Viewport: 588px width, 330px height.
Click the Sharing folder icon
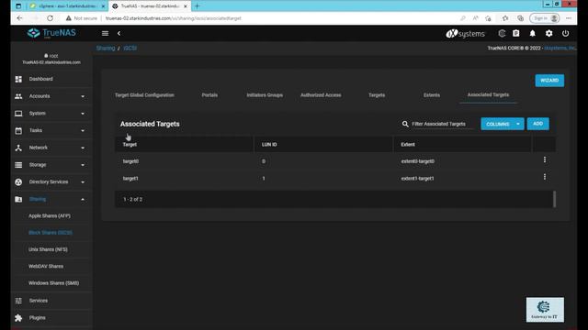pos(18,200)
